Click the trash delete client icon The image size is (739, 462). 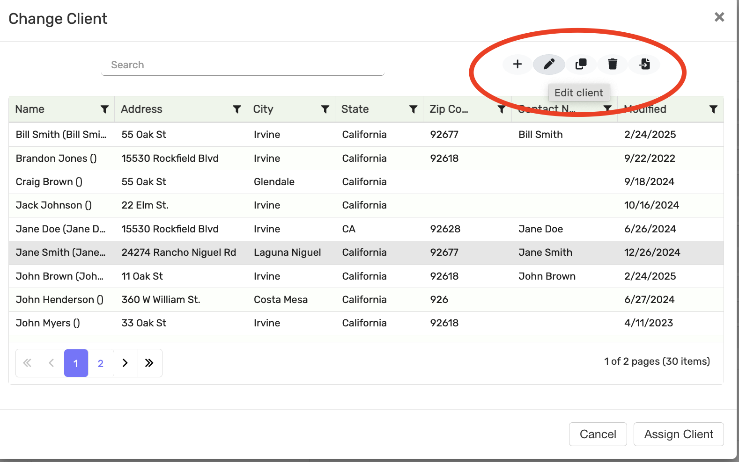[613, 64]
